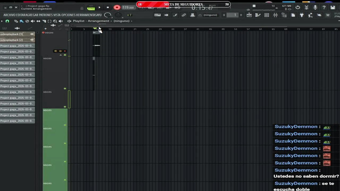Switch the PAT/SONG mode toggle

point(91,7)
